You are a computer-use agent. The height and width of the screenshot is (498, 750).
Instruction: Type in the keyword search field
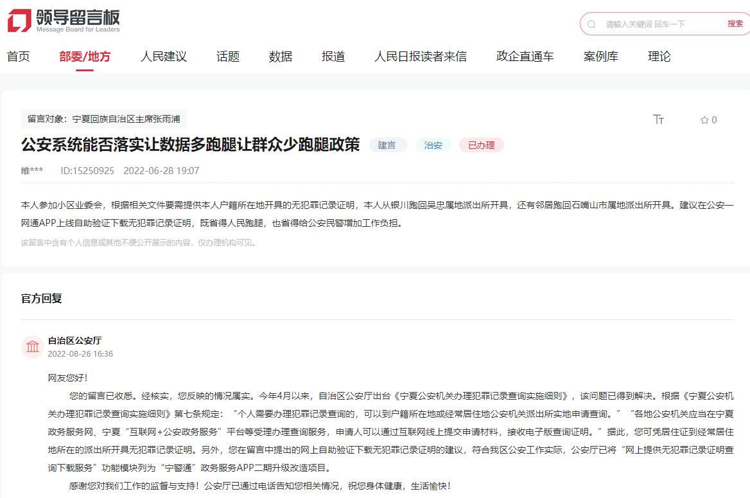click(661, 24)
